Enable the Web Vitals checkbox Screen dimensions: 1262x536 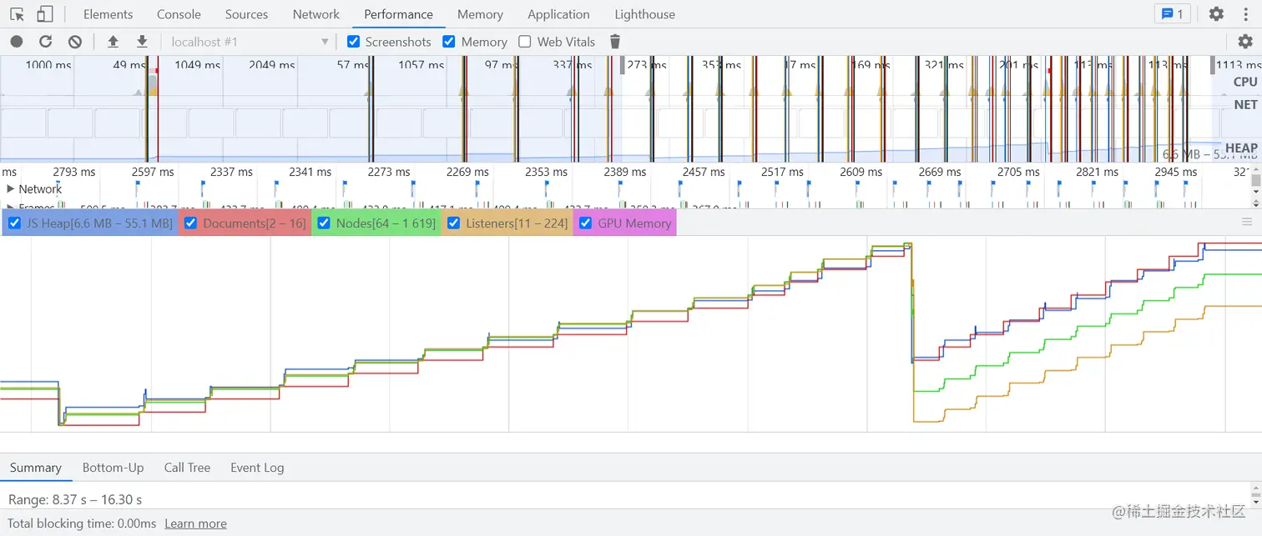click(x=524, y=42)
